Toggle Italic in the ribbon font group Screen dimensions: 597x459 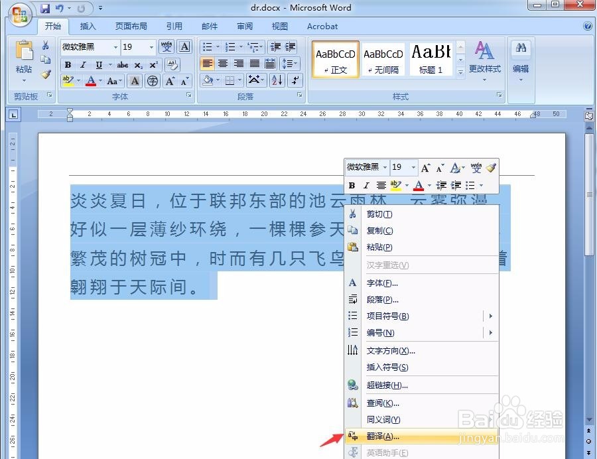click(83, 65)
